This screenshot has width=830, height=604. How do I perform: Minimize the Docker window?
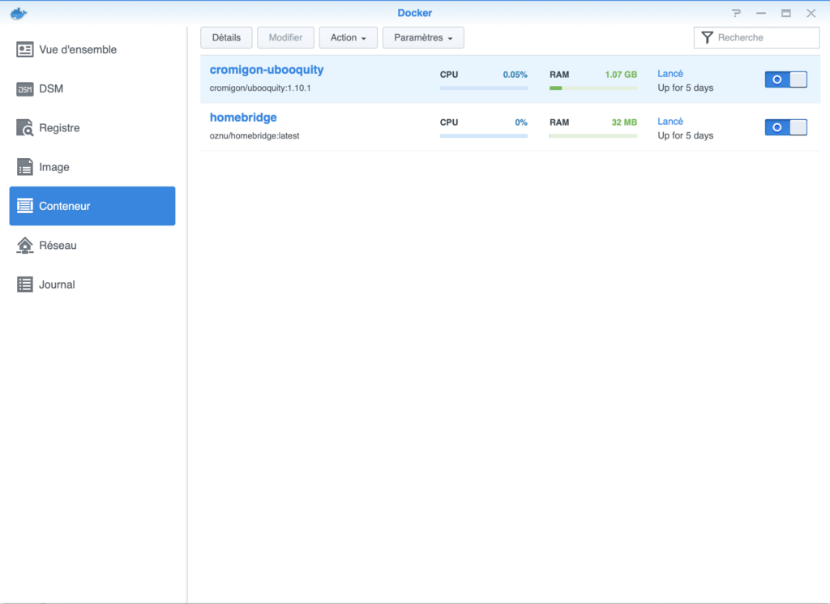(x=761, y=13)
